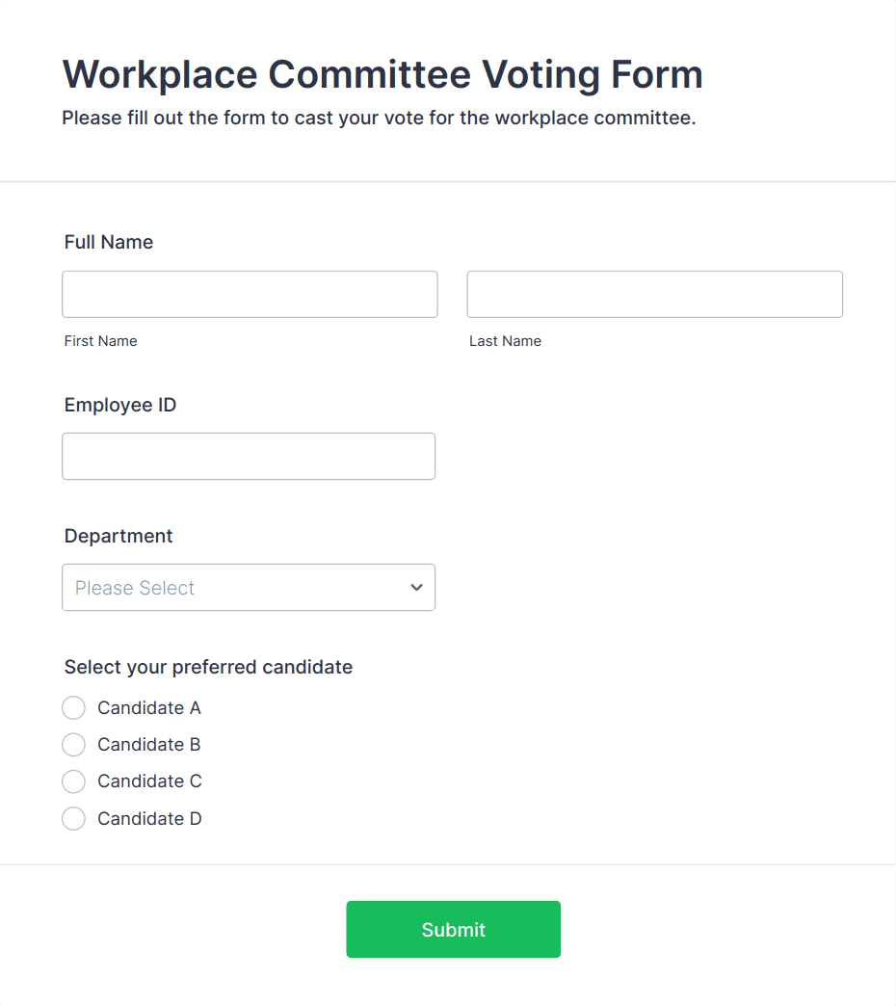Screen dimensions: 896x1006
Task: Vote for Candidate D
Action: tap(73, 818)
